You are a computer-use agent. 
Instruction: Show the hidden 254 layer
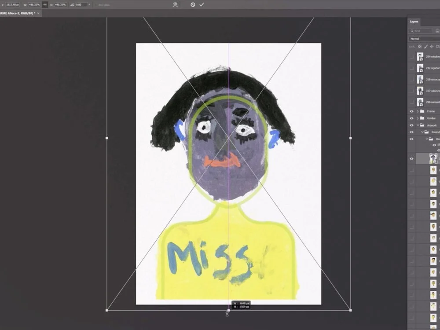click(x=412, y=57)
